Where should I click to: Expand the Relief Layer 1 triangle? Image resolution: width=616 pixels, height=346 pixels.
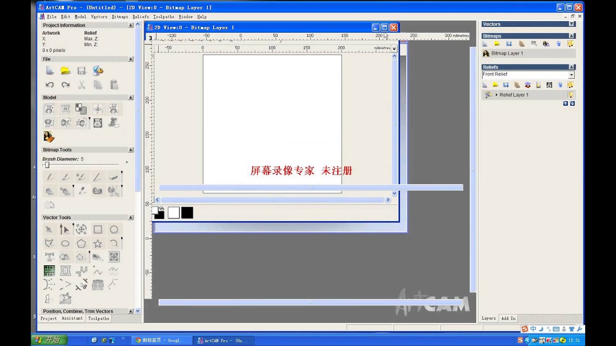coord(496,95)
